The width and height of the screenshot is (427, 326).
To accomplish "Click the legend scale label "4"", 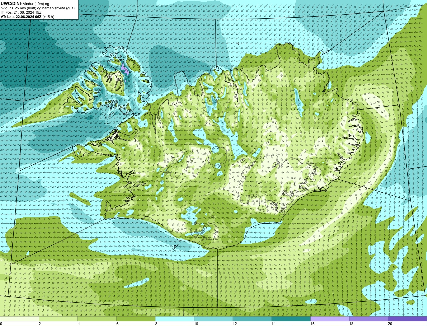I will coord(78,324).
